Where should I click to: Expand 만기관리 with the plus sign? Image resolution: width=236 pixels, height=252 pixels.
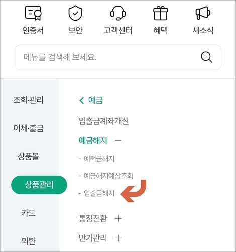coord(119,238)
